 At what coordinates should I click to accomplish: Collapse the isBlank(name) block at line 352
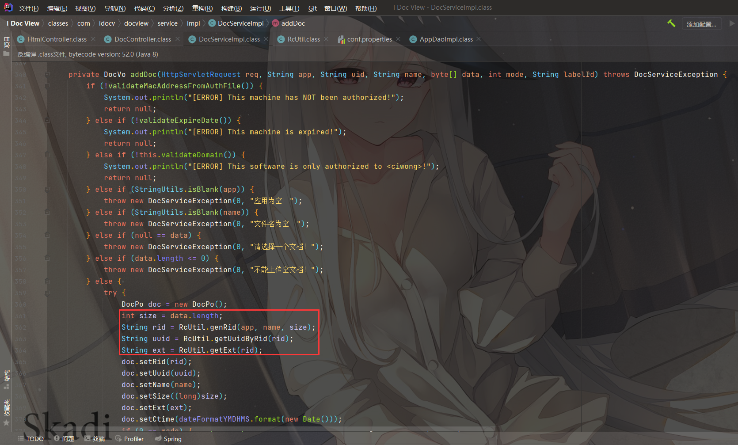[47, 212]
